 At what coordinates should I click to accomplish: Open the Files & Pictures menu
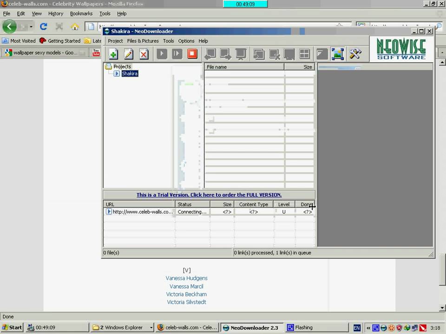point(143,41)
